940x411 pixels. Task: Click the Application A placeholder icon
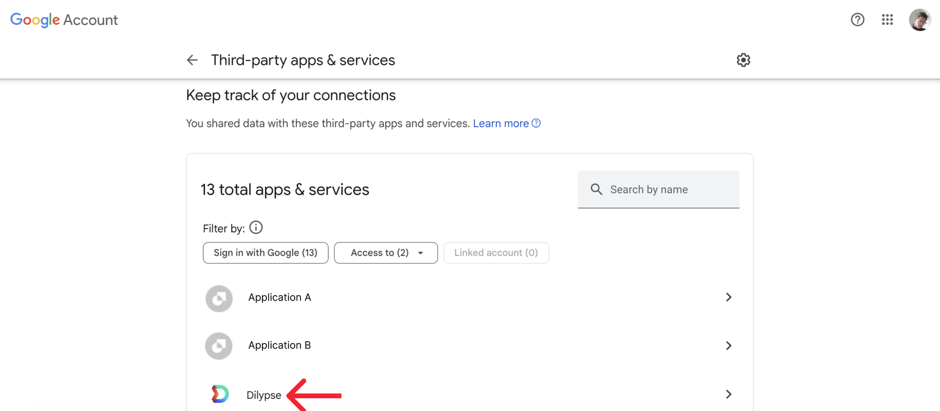(x=219, y=298)
